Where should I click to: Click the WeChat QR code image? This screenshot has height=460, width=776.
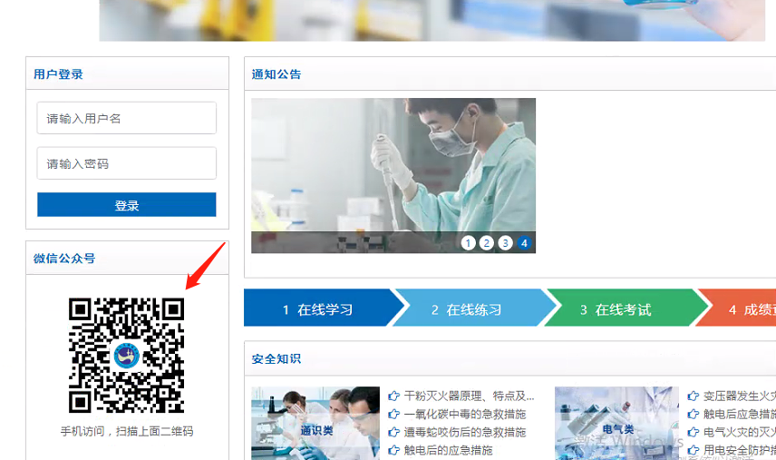(x=126, y=355)
